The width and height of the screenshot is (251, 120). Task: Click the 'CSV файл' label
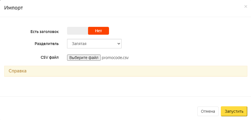49,58
